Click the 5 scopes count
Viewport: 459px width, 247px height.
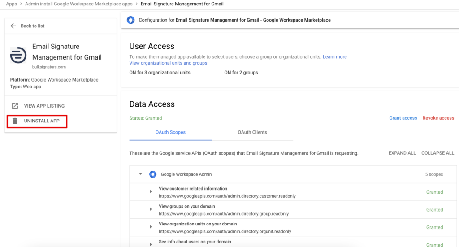[434, 174]
